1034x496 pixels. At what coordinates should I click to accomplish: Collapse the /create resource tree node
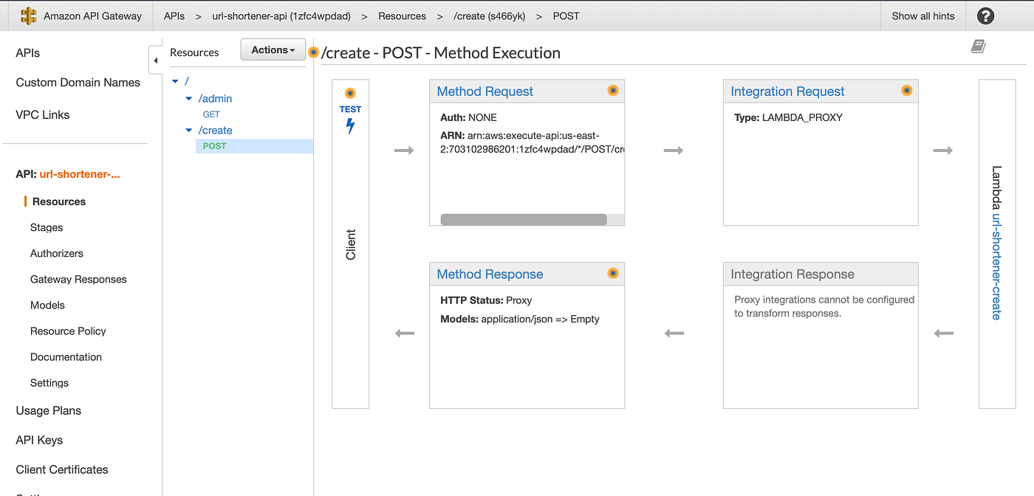189,131
